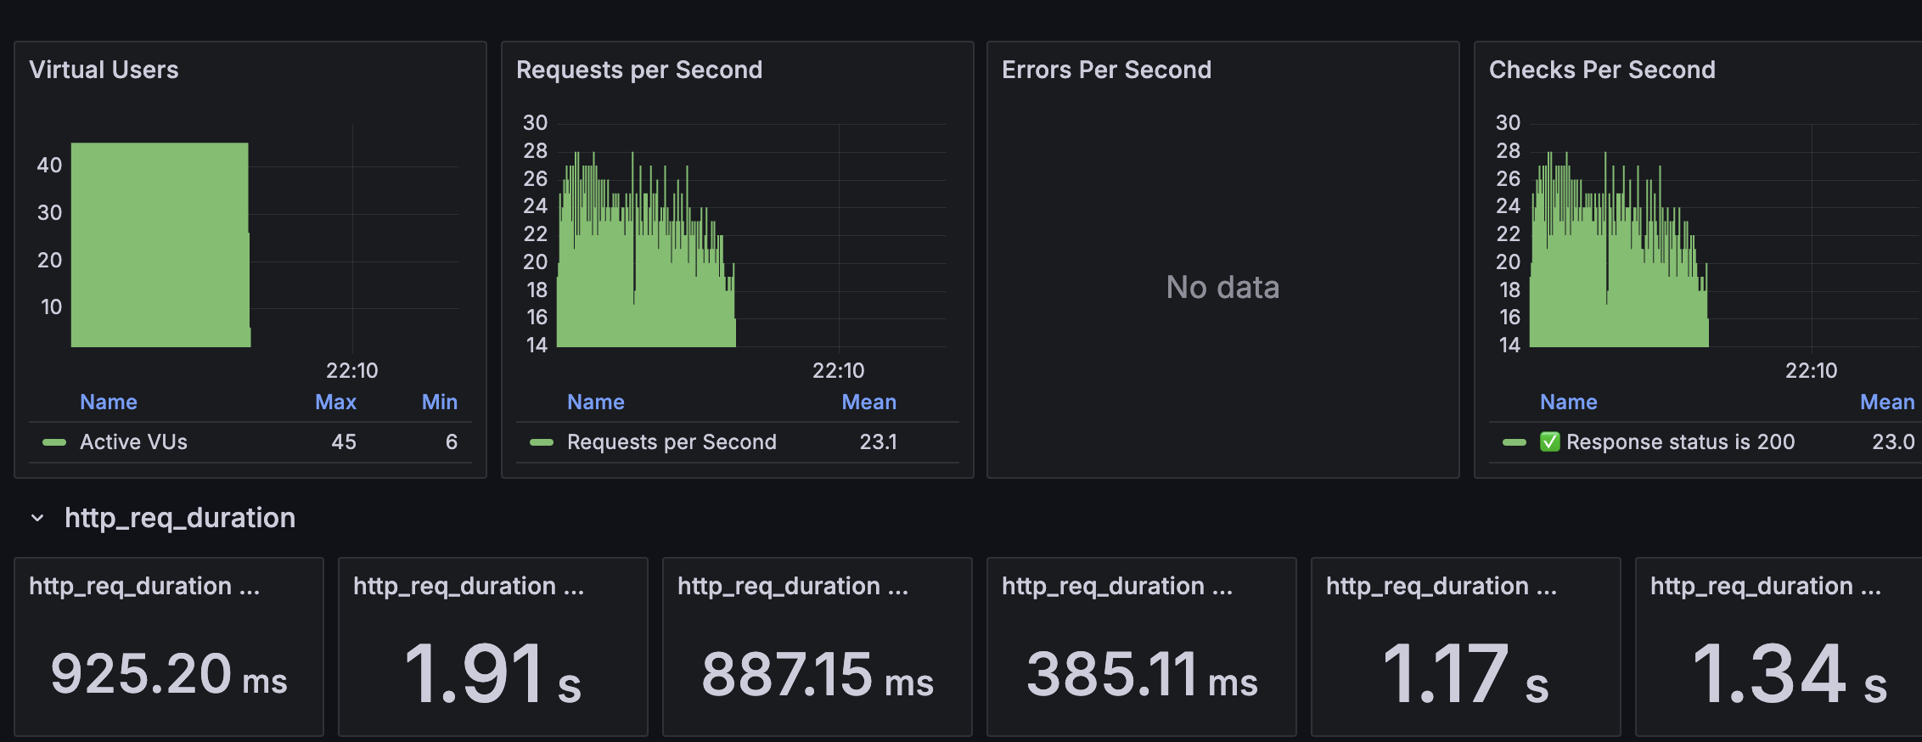Click the 22:10 label in Checks Per Second chart
The image size is (1922, 742).
tap(1812, 370)
